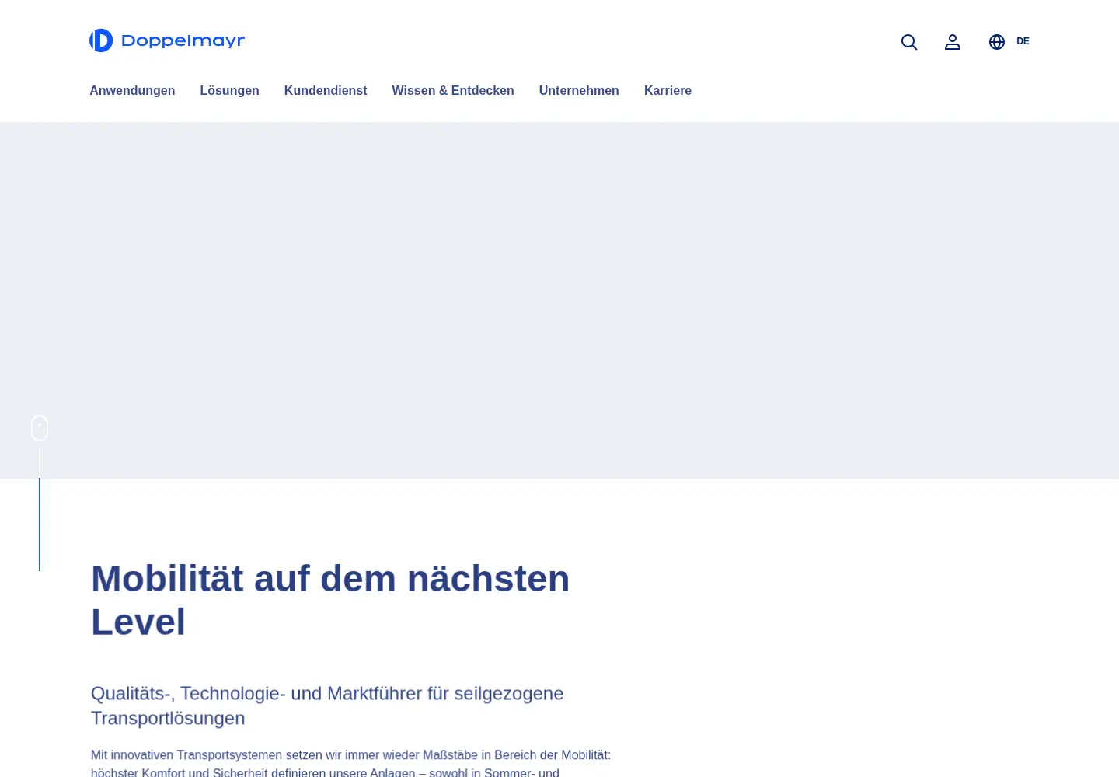The image size is (1119, 777).
Task: Open the Unternehmen menu
Action: point(579,90)
